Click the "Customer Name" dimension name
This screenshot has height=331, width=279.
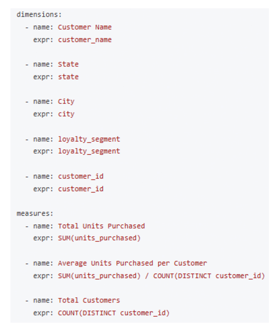(85, 27)
